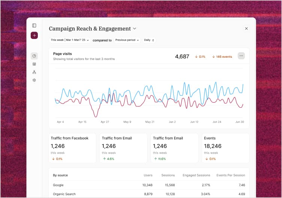Sort by Engaged Sessions column header

coord(196,175)
